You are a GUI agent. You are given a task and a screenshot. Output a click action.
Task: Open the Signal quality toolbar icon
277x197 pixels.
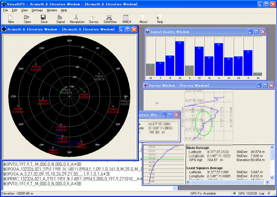click(60, 17)
